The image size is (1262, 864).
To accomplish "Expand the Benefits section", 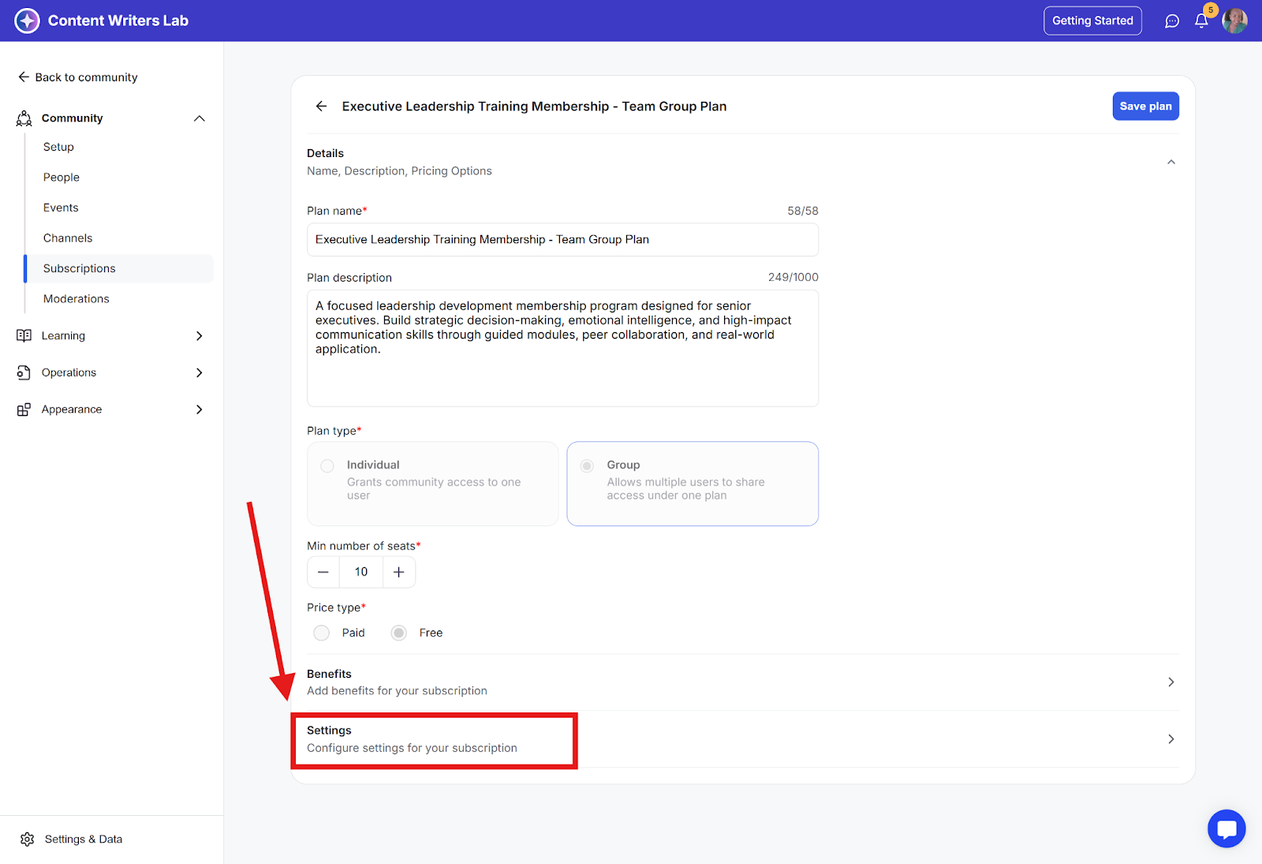I will [1171, 682].
